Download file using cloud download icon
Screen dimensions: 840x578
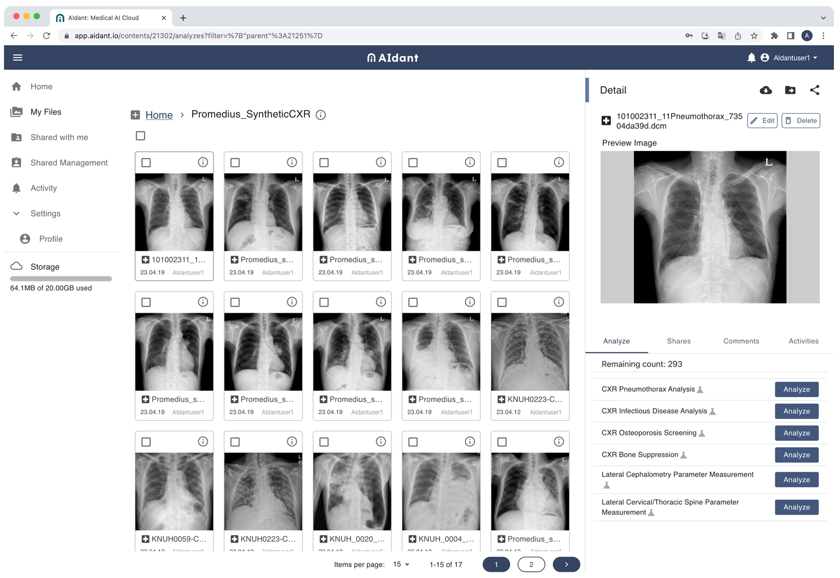766,90
